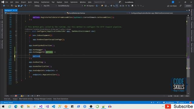
Task: Open the Extensions menu
Action: pos(74,2)
